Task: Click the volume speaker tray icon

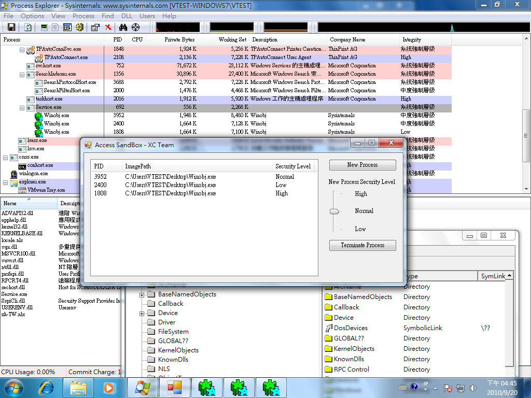Action: coord(473,388)
